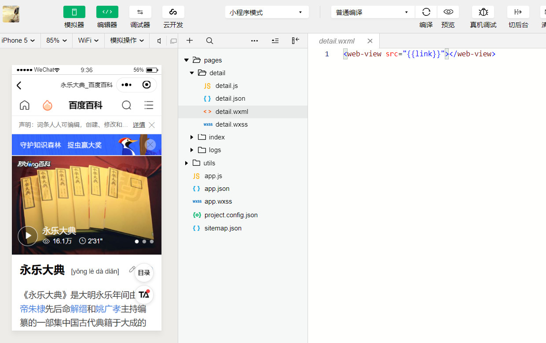Select detail.wxml in the file tree
Screen dimensions: 546x343
pos(243,112)
